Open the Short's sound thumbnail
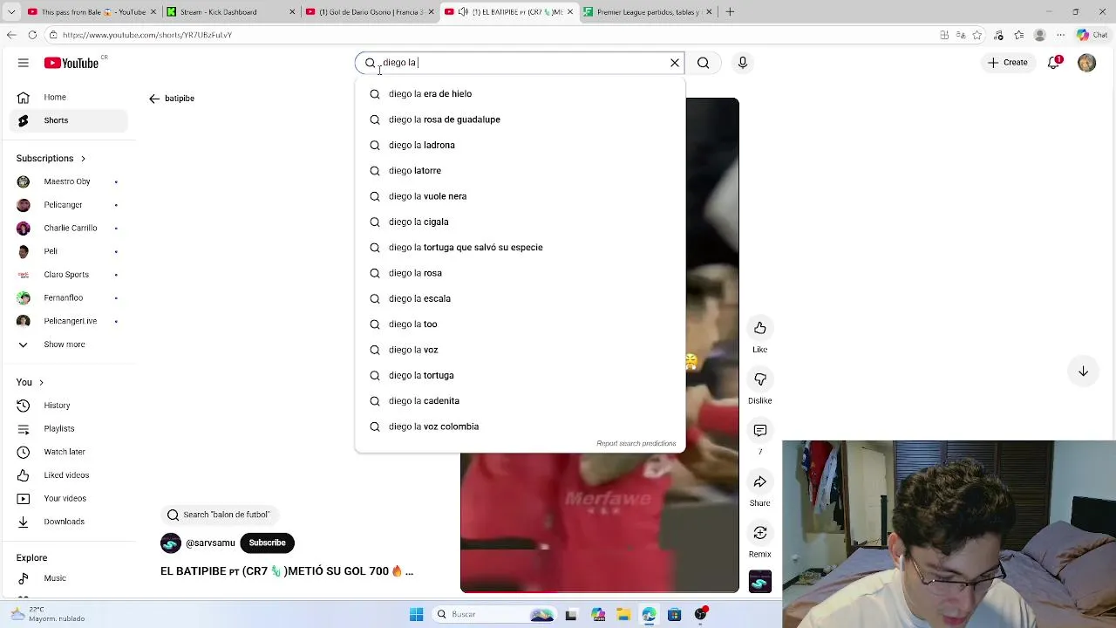The width and height of the screenshot is (1116, 628). (x=760, y=582)
